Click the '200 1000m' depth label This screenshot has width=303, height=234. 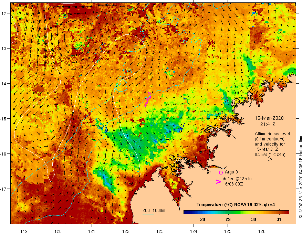(x=154, y=211)
